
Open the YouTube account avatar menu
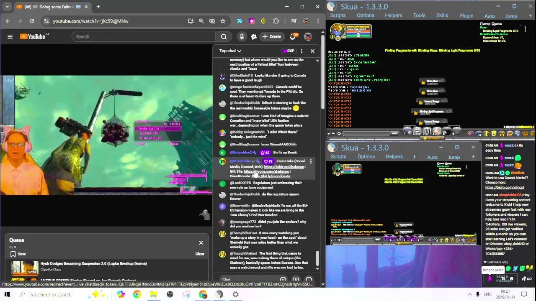pos(308,37)
